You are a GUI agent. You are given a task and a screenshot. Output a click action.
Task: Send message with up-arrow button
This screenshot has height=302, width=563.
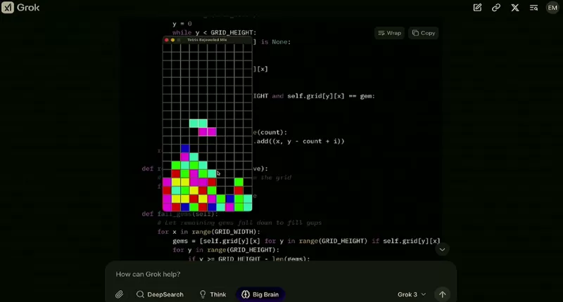443,294
